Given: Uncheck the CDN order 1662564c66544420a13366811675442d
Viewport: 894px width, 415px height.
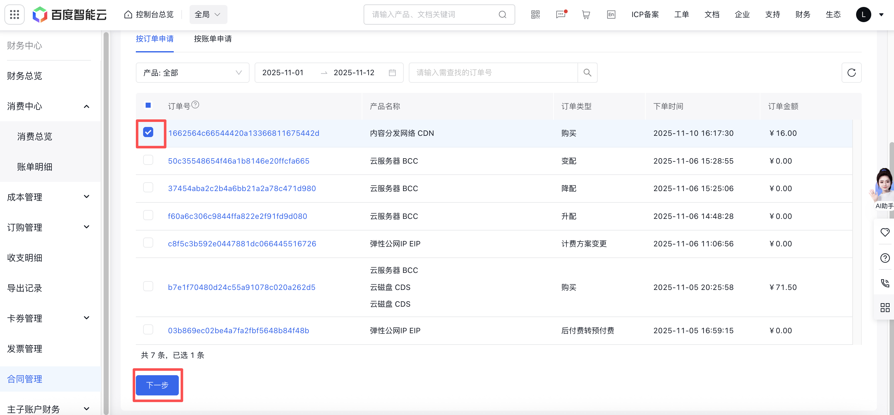Looking at the screenshot, I should (x=148, y=133).
